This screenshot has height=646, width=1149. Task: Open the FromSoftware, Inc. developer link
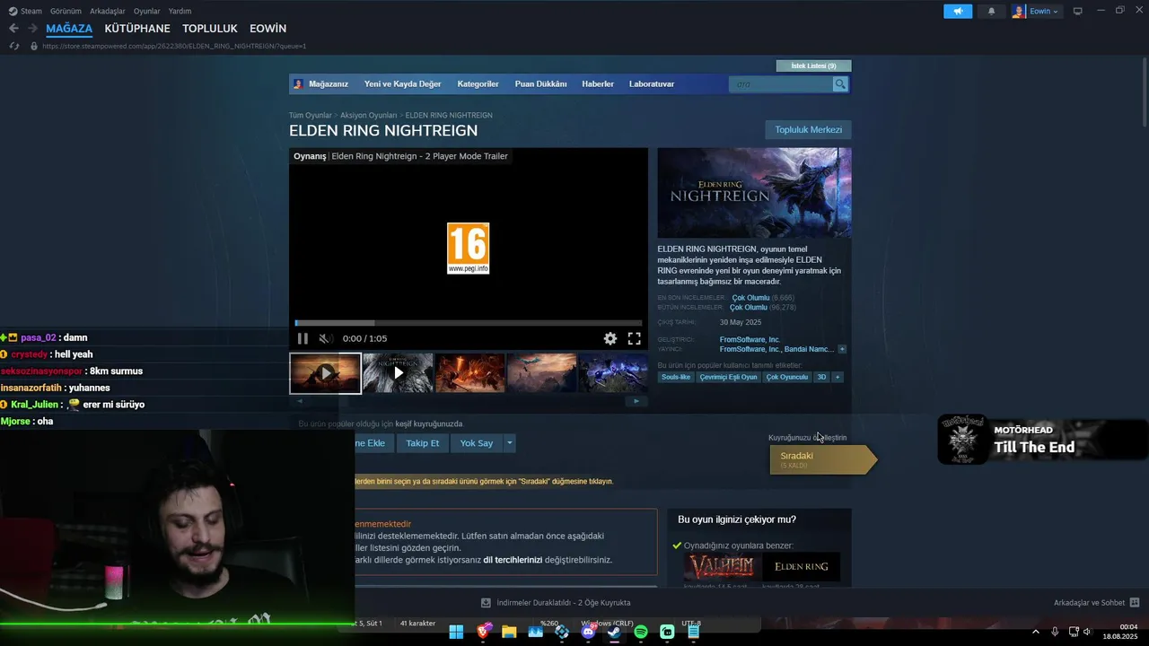point(750,339)
